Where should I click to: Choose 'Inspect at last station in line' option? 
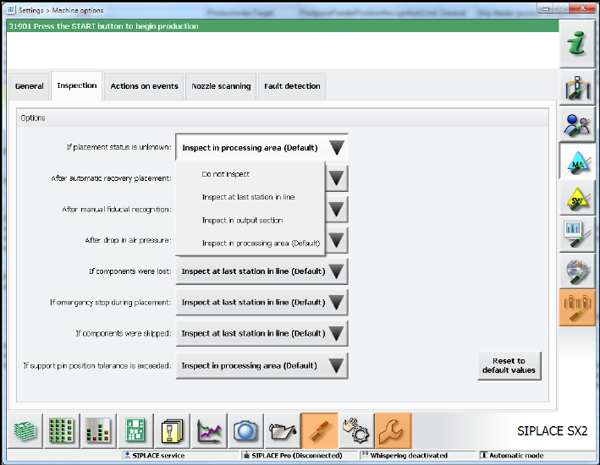(250, 197)
